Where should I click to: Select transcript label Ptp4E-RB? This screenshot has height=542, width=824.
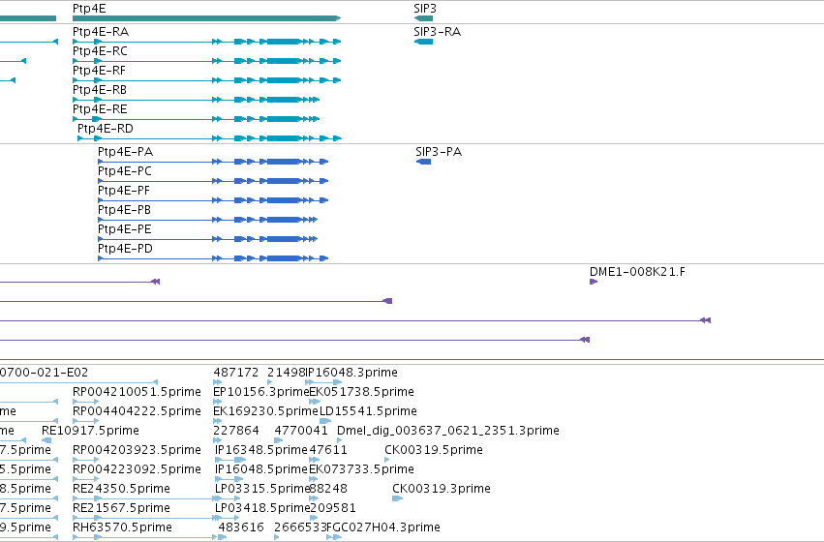point(100,90)
